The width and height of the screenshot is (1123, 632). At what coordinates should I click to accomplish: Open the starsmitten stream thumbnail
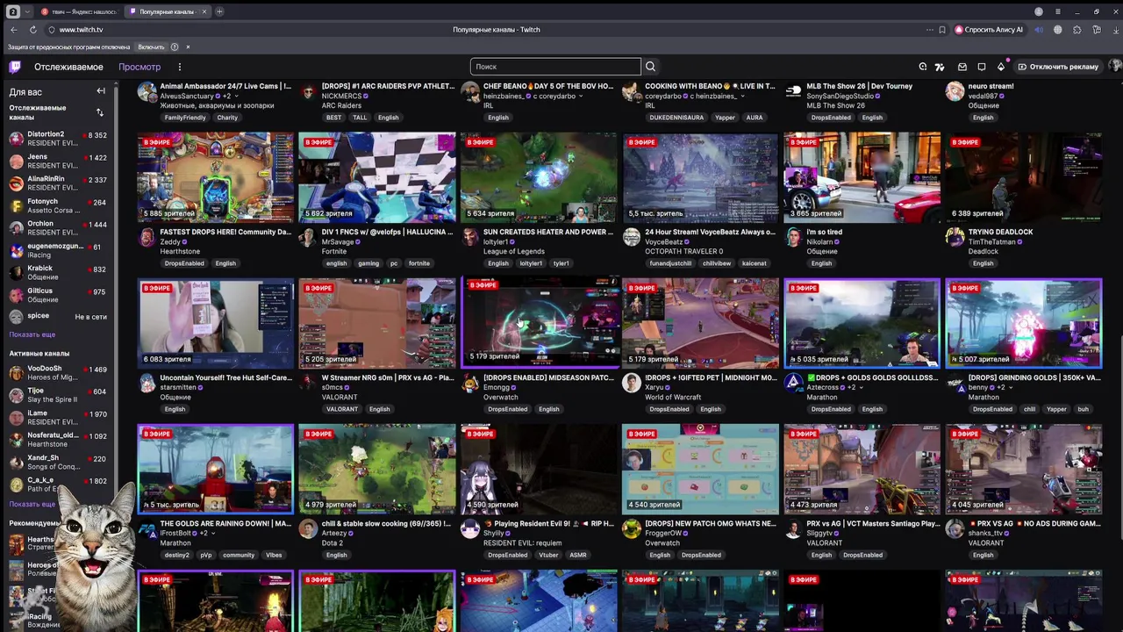tap(216, 323)
